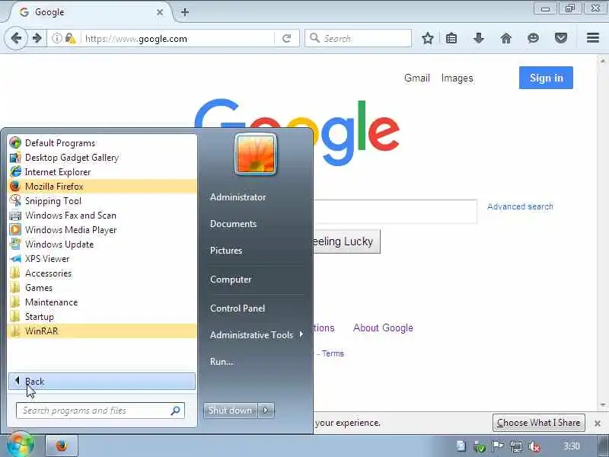Screen dimensions: 609x457
Task: Expand the Accessories folder
Action: 102,273
